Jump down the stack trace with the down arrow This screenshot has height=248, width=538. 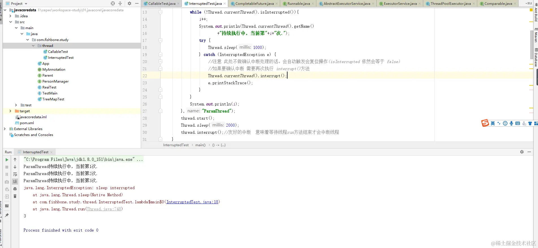[x=15, y=167]
